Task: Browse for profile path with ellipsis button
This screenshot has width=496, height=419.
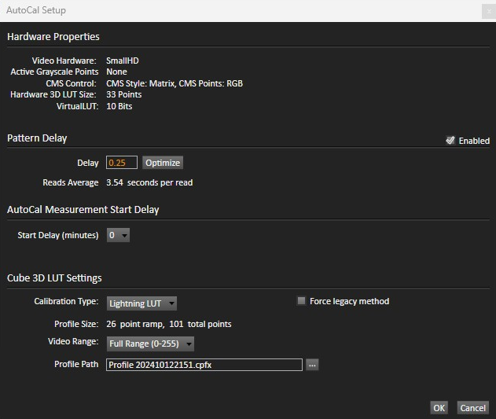Action: point(312,365)
